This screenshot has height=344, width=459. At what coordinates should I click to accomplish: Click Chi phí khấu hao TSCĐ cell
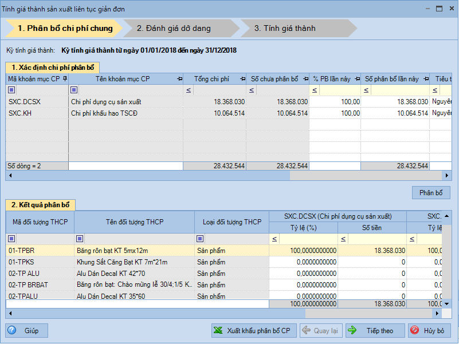pos(126,113)
